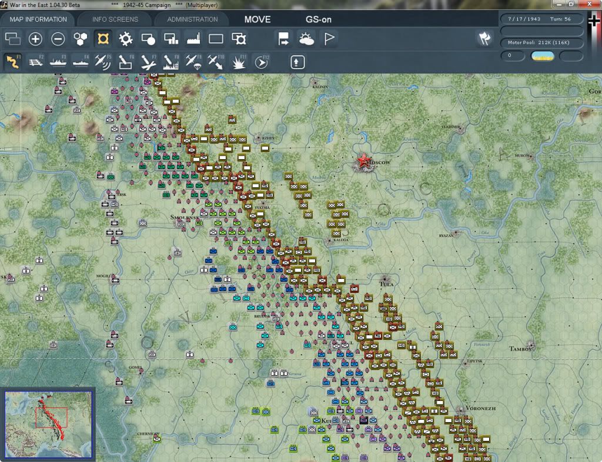Select the F7 bomb-and-aircraft air mode
This screenshot has width=602, height=462.
click(x=148, y=62)
